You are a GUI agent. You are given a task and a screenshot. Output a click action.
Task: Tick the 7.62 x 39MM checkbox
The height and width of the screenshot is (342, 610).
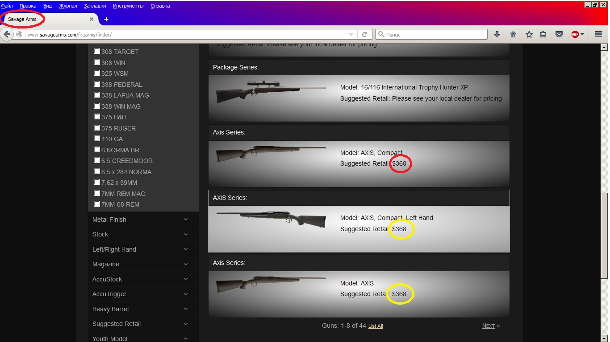tap(97, 182)
